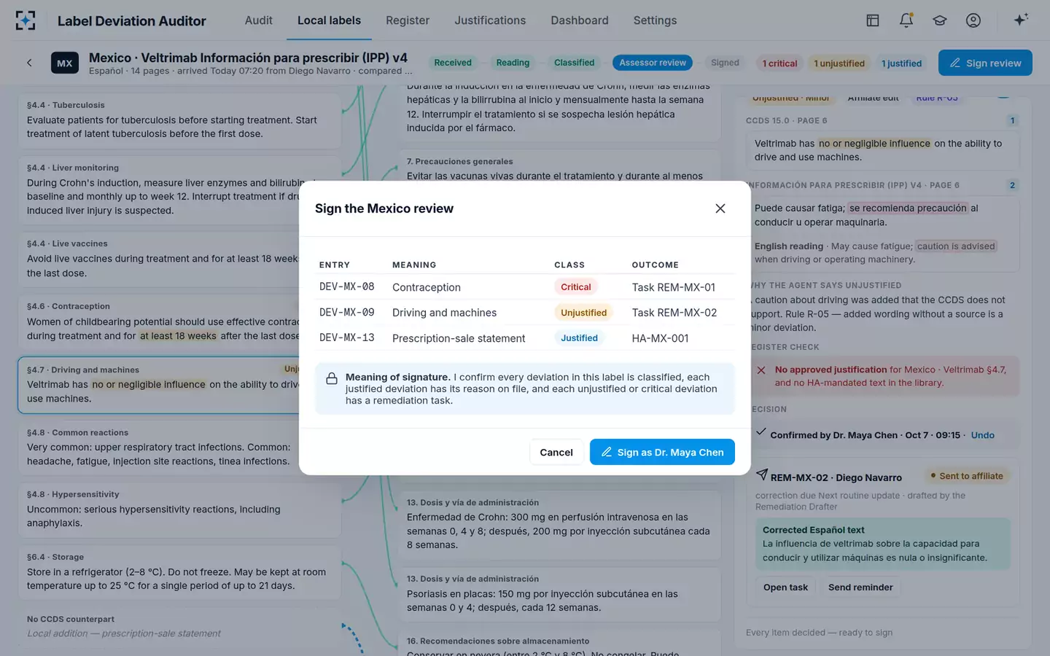Close the Sign the Mexico review dialog
Viewport: 1050px width, 656px height.
click(x=720, y=208)
